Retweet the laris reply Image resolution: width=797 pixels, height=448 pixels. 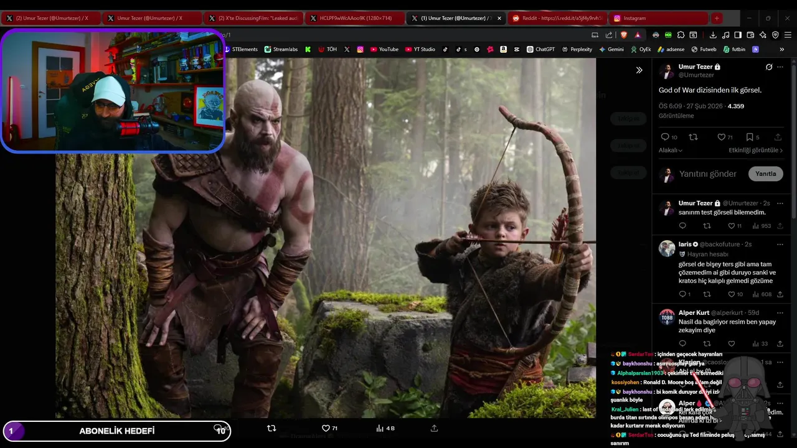707,294
